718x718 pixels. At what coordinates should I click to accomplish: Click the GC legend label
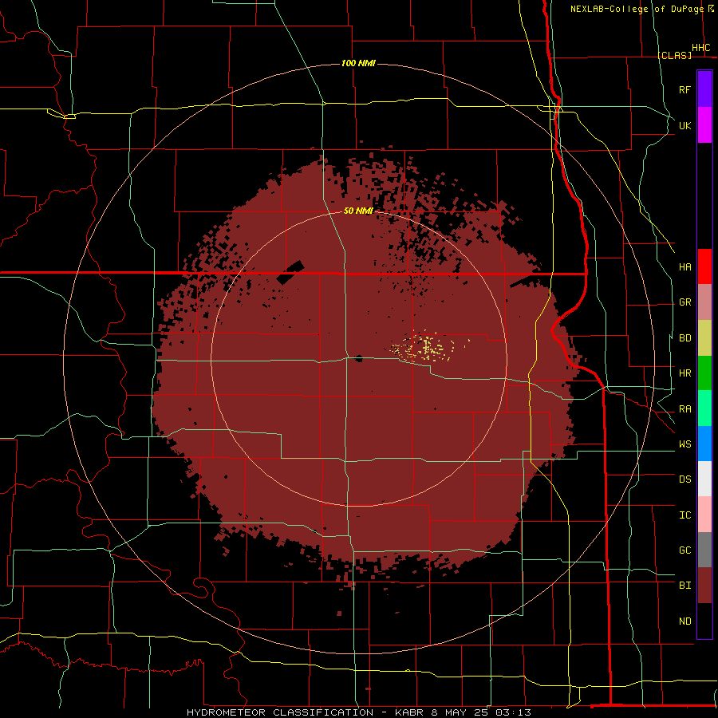click(x=684, y=550)
